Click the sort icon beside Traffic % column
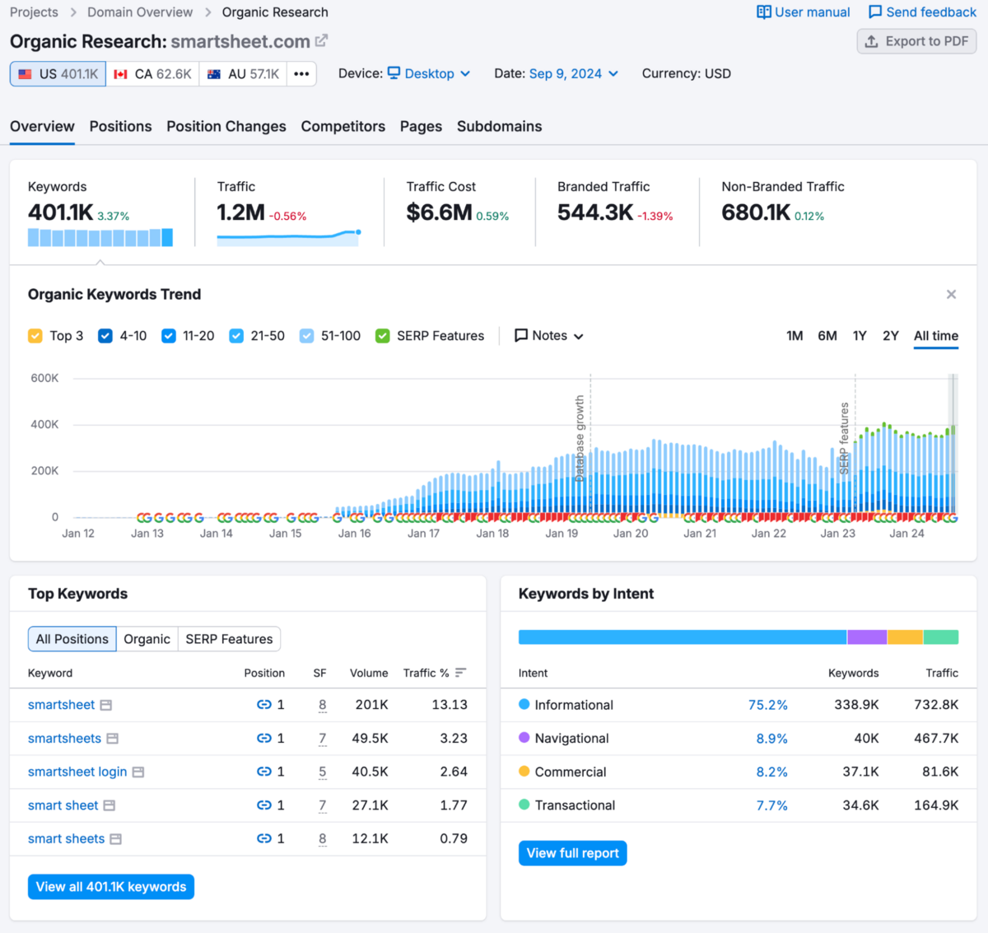Image resolution: width=988 pixels, height=933 pixels. 460,673
